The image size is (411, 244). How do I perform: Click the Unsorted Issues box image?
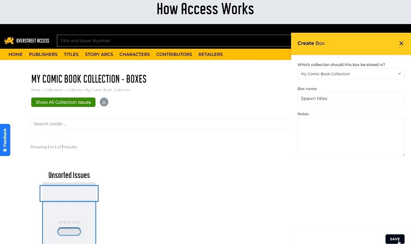[69, 214]
